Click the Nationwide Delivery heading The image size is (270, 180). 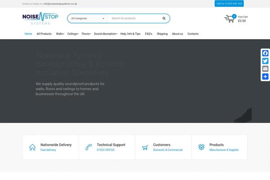click(56, 145)
